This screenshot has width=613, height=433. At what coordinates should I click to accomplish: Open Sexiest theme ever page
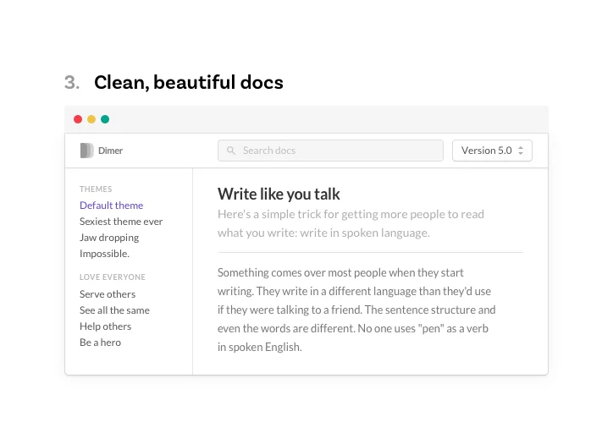tap(121, 222)
